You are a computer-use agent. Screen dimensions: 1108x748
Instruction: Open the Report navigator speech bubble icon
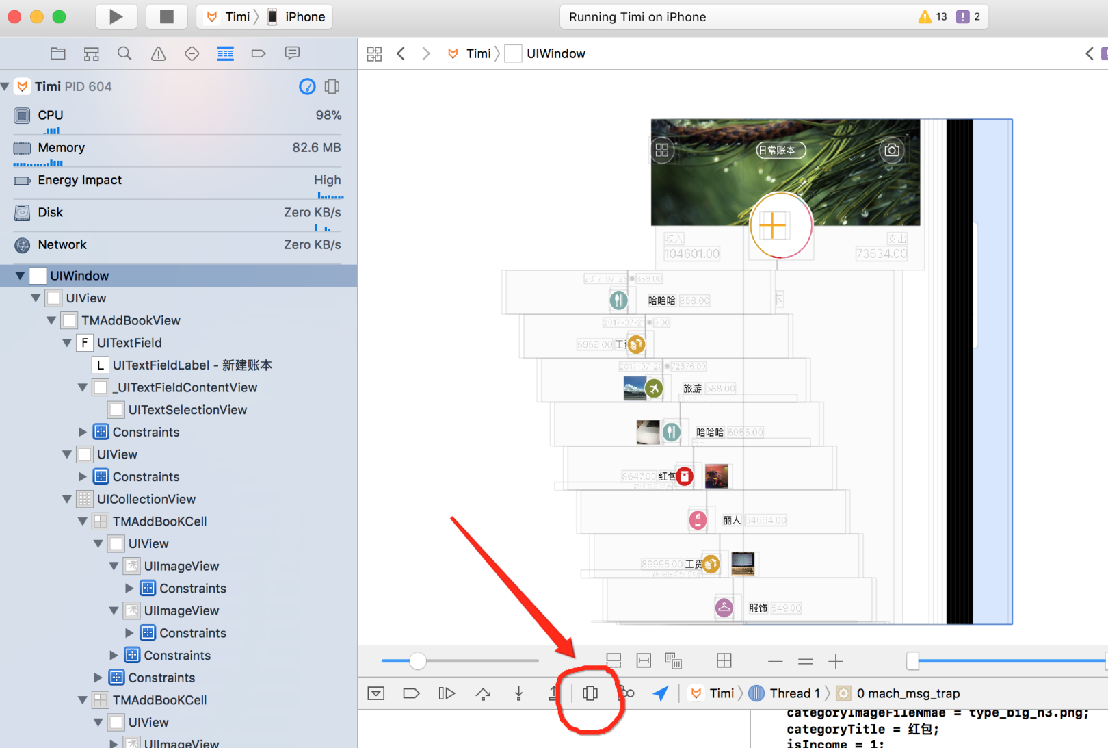click(292, 53)
